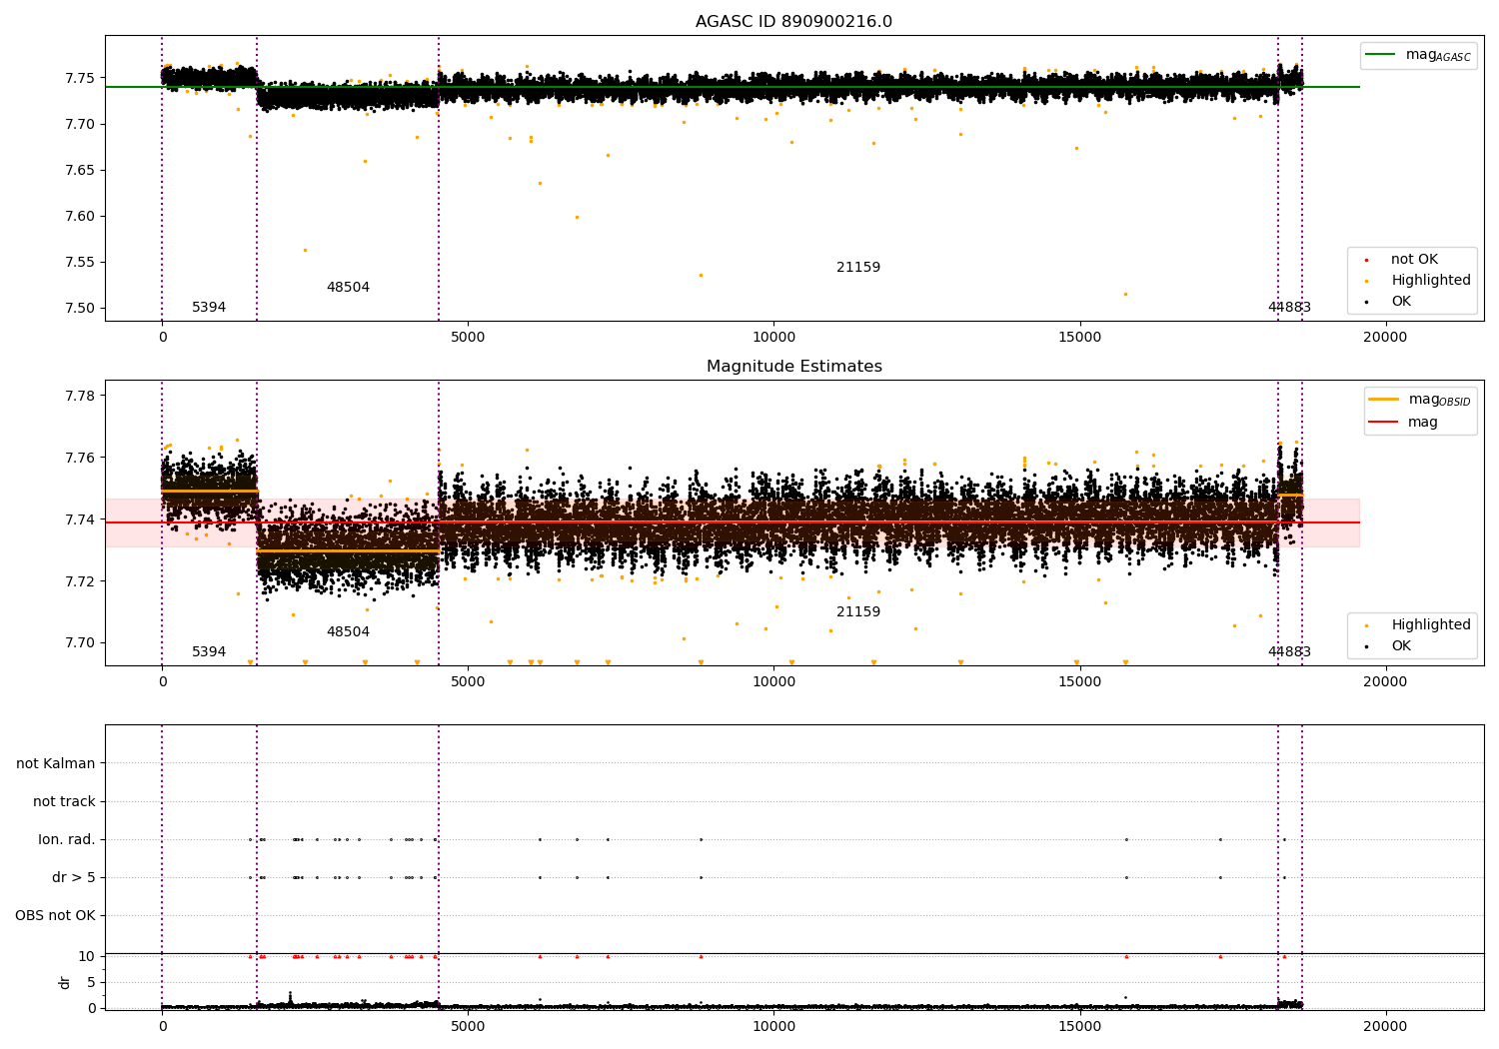Viewport: 1499px width, 1049px height.
Task: Click the 7.74 y-axis tick label
Action: point(81,520)
